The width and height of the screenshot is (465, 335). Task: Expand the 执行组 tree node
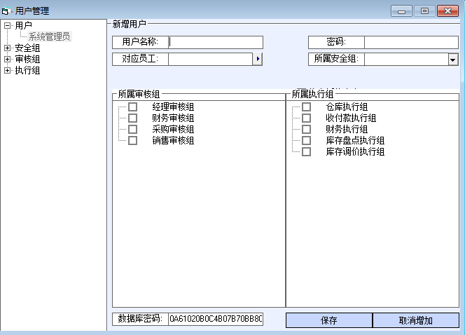[8, 70]
